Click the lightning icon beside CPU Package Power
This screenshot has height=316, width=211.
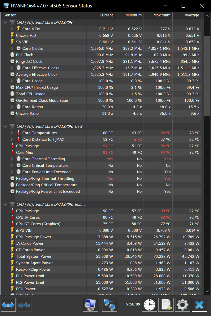[12, 237]
